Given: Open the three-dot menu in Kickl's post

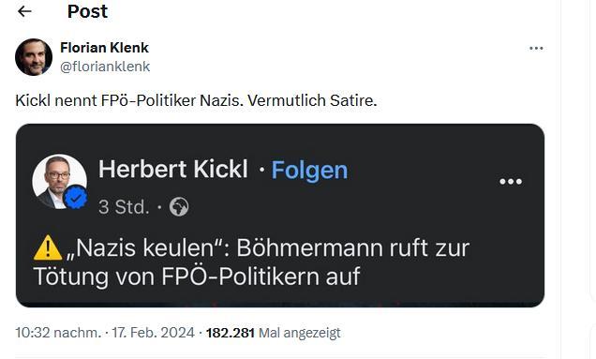Looking at the screenshot, I should point(511,182).
